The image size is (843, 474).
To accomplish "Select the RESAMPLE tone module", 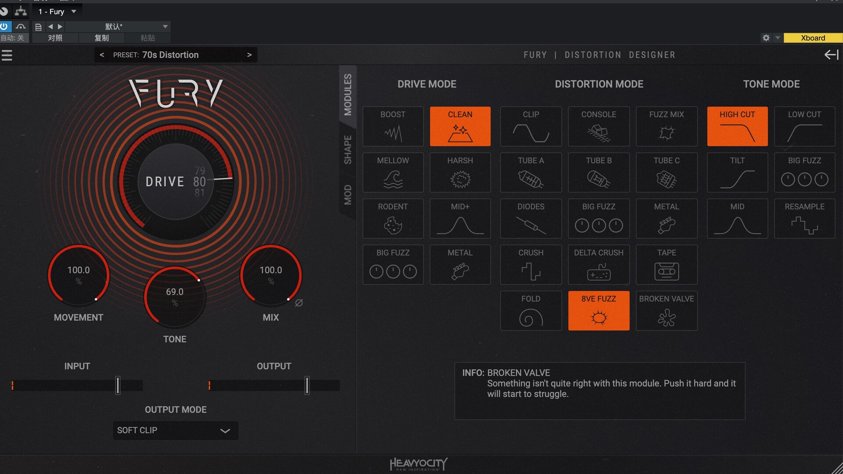I will (805, 219).
